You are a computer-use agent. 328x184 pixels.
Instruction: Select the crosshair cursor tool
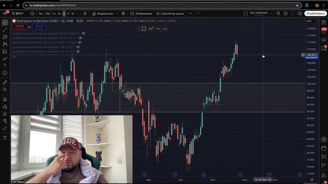click(5, 22)
